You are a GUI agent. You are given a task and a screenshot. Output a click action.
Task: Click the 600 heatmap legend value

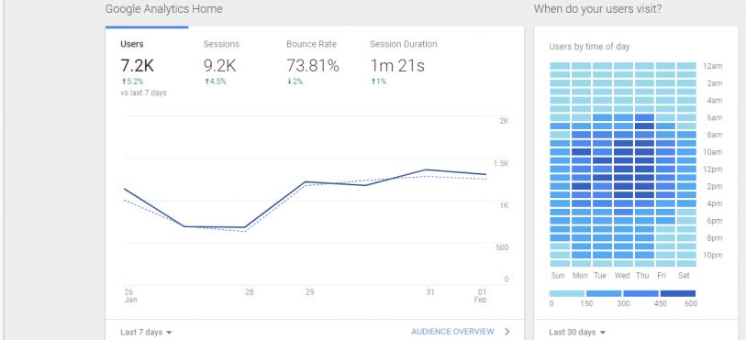pyautogui.click(x=690, y=304)
